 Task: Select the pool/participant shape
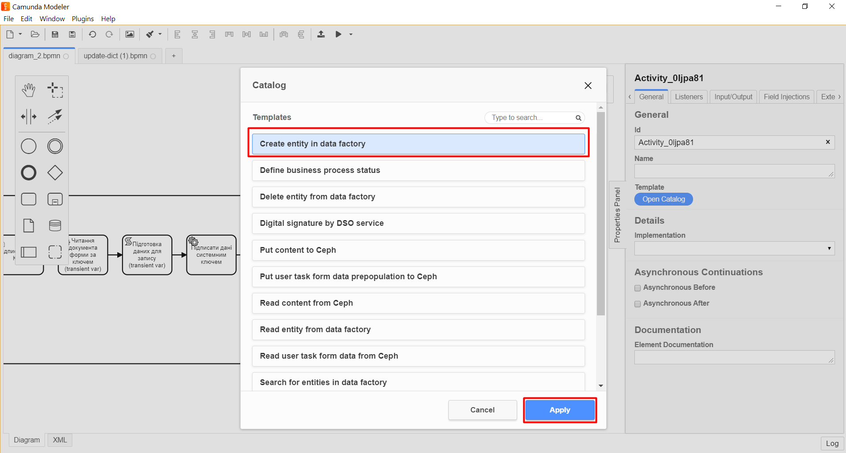(x=29, y=252)
